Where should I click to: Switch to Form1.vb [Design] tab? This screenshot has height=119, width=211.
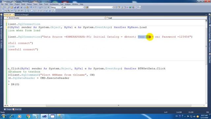tap(22, 15)
